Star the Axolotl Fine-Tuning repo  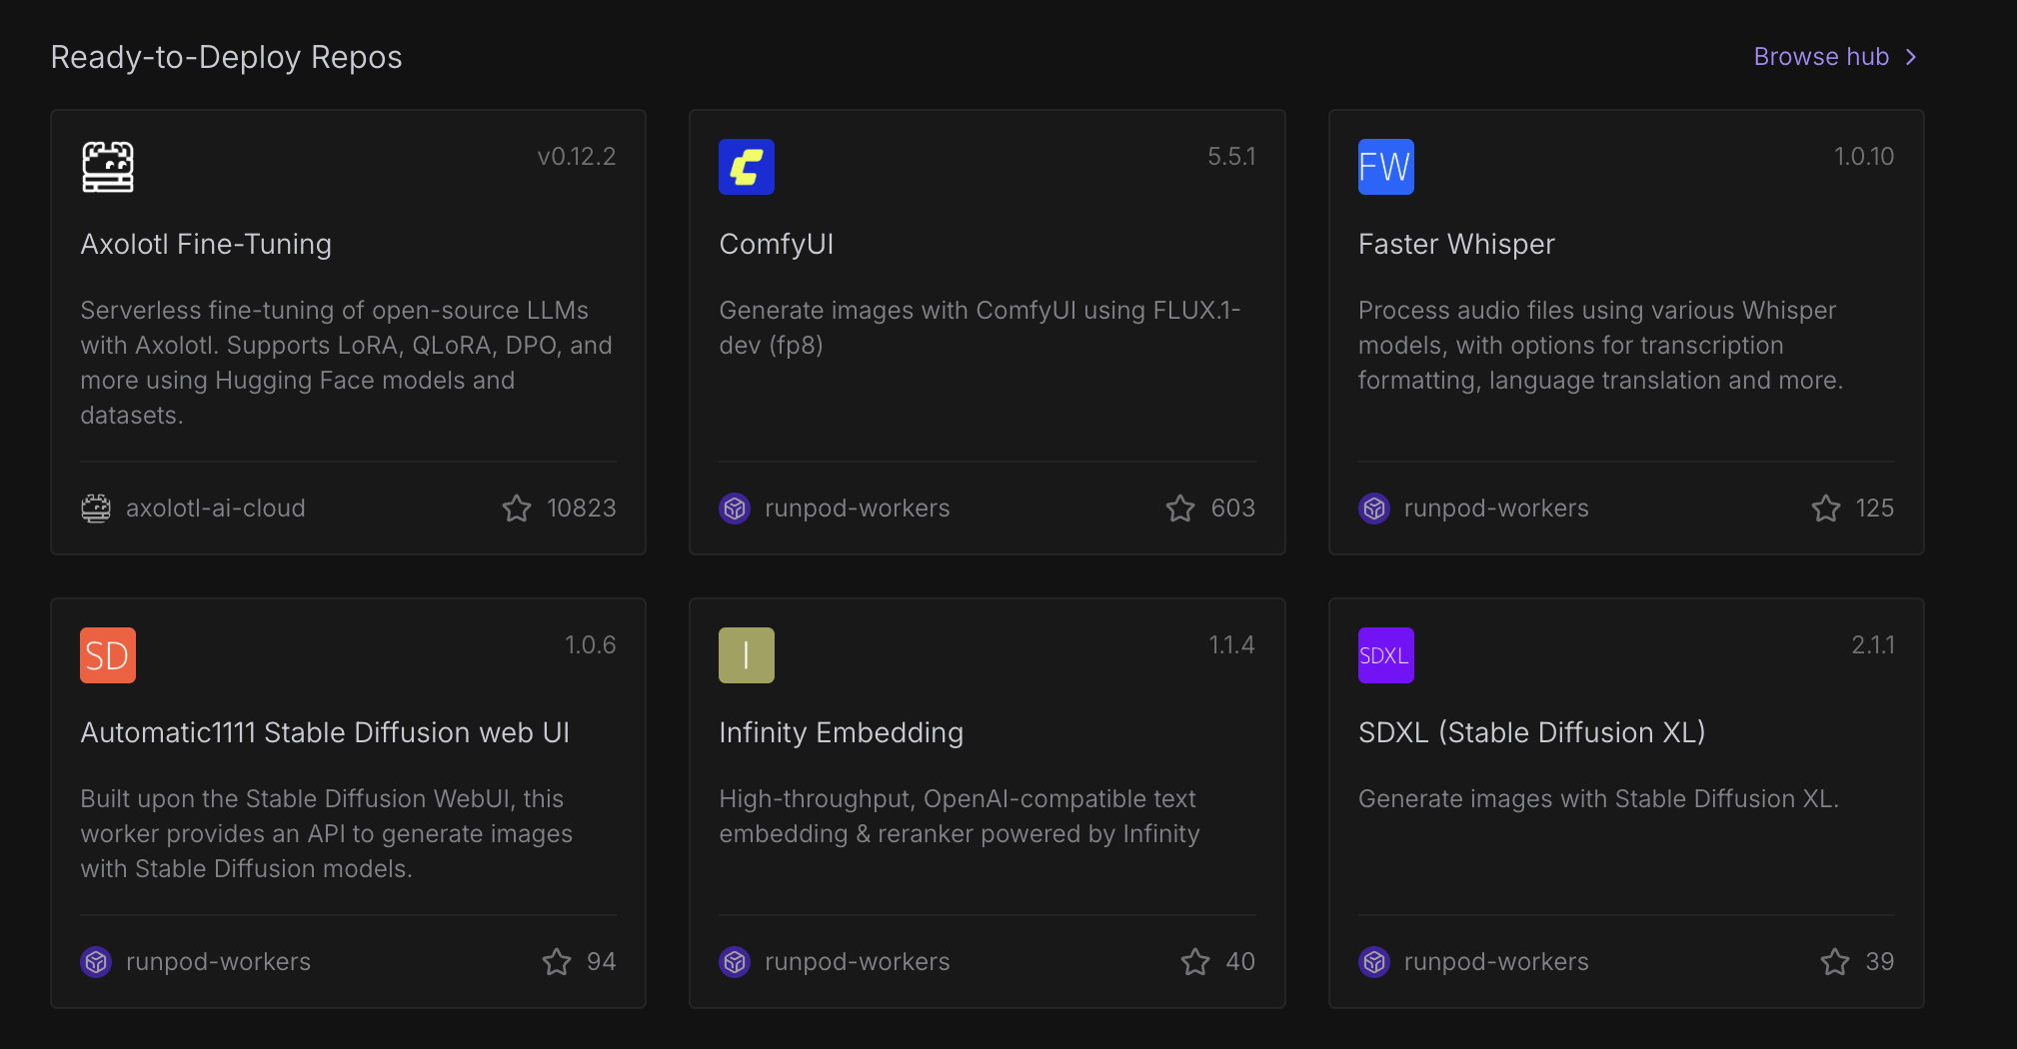click(517, 509)
